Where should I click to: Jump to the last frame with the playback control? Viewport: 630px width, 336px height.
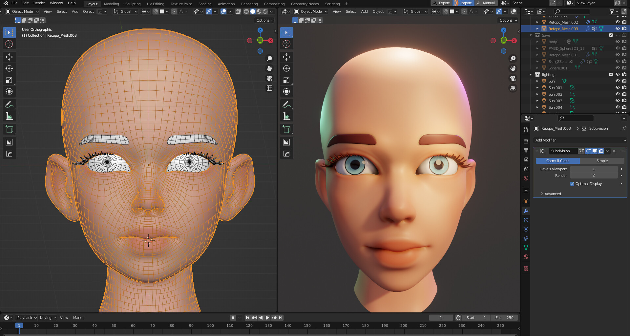281,317
